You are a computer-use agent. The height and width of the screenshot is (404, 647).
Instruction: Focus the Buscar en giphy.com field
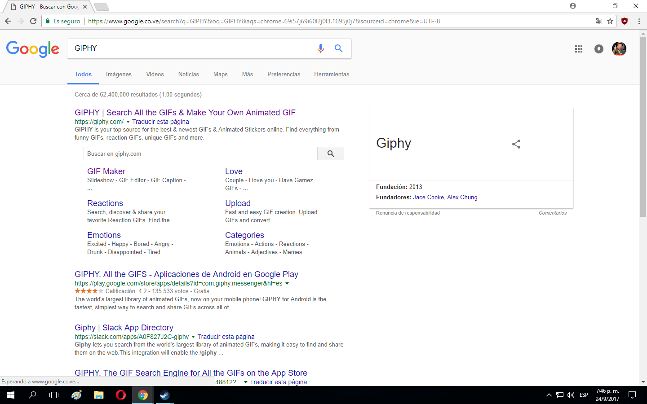tap(200, 154)
